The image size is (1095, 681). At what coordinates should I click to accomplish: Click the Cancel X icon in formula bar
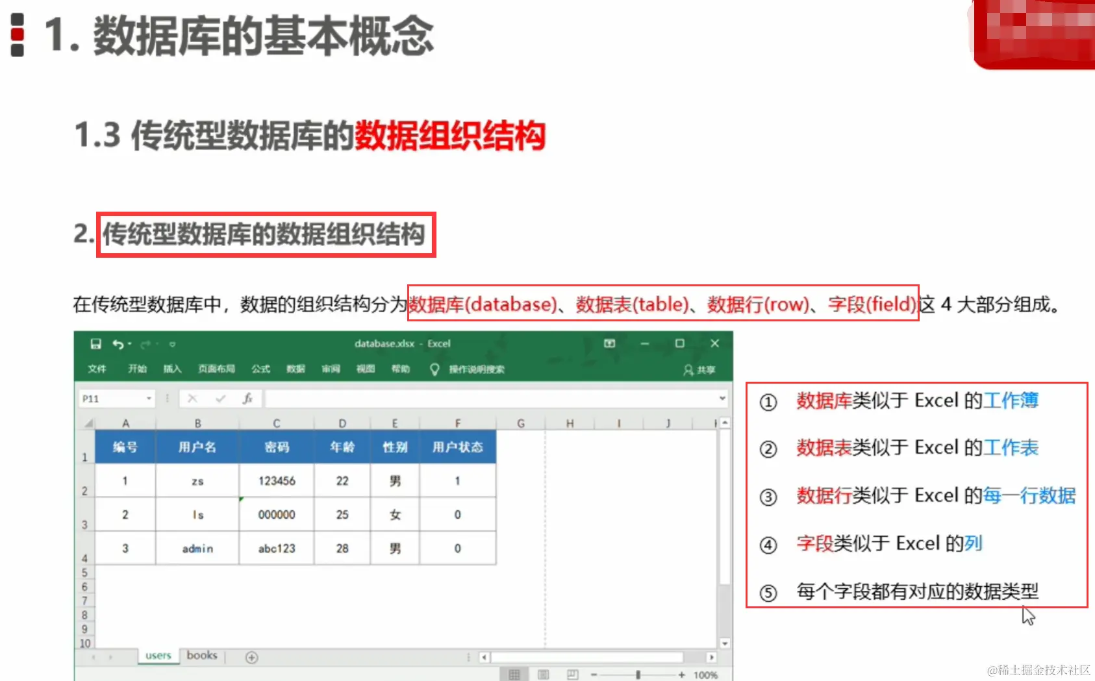(x=192, y=399)
